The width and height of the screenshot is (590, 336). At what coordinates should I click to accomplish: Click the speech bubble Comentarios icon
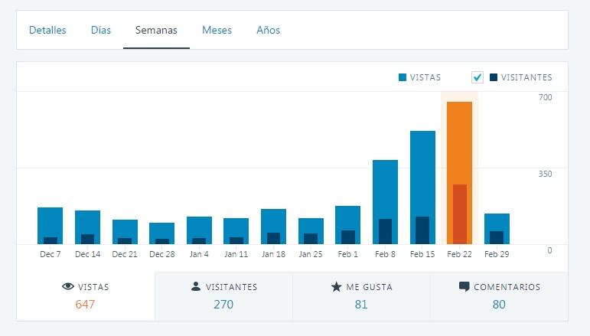464,287
